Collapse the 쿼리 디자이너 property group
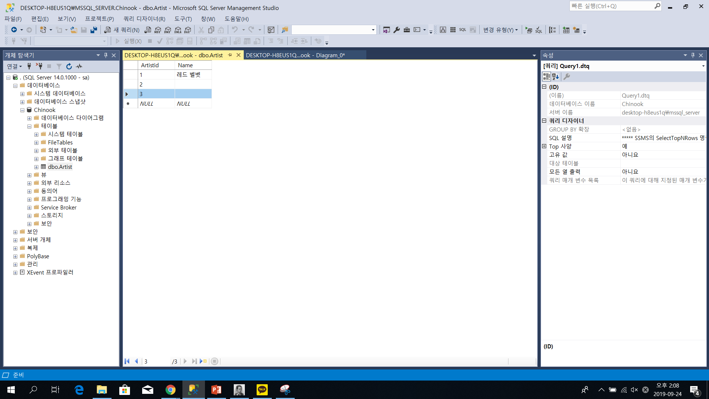 544,121
